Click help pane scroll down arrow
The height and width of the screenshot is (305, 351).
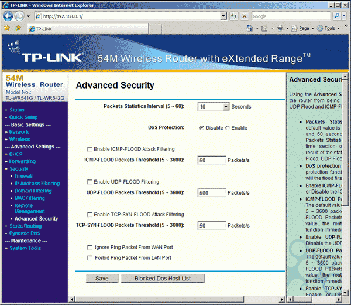[345, 293]
